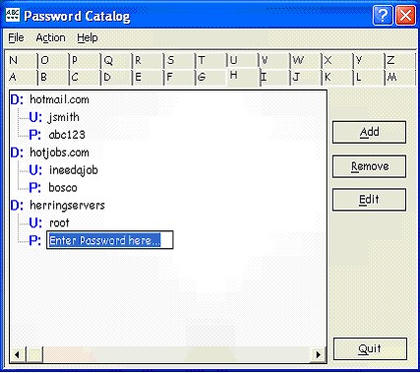Open the Action menu
420x373 pixels.
coord(50,37)
